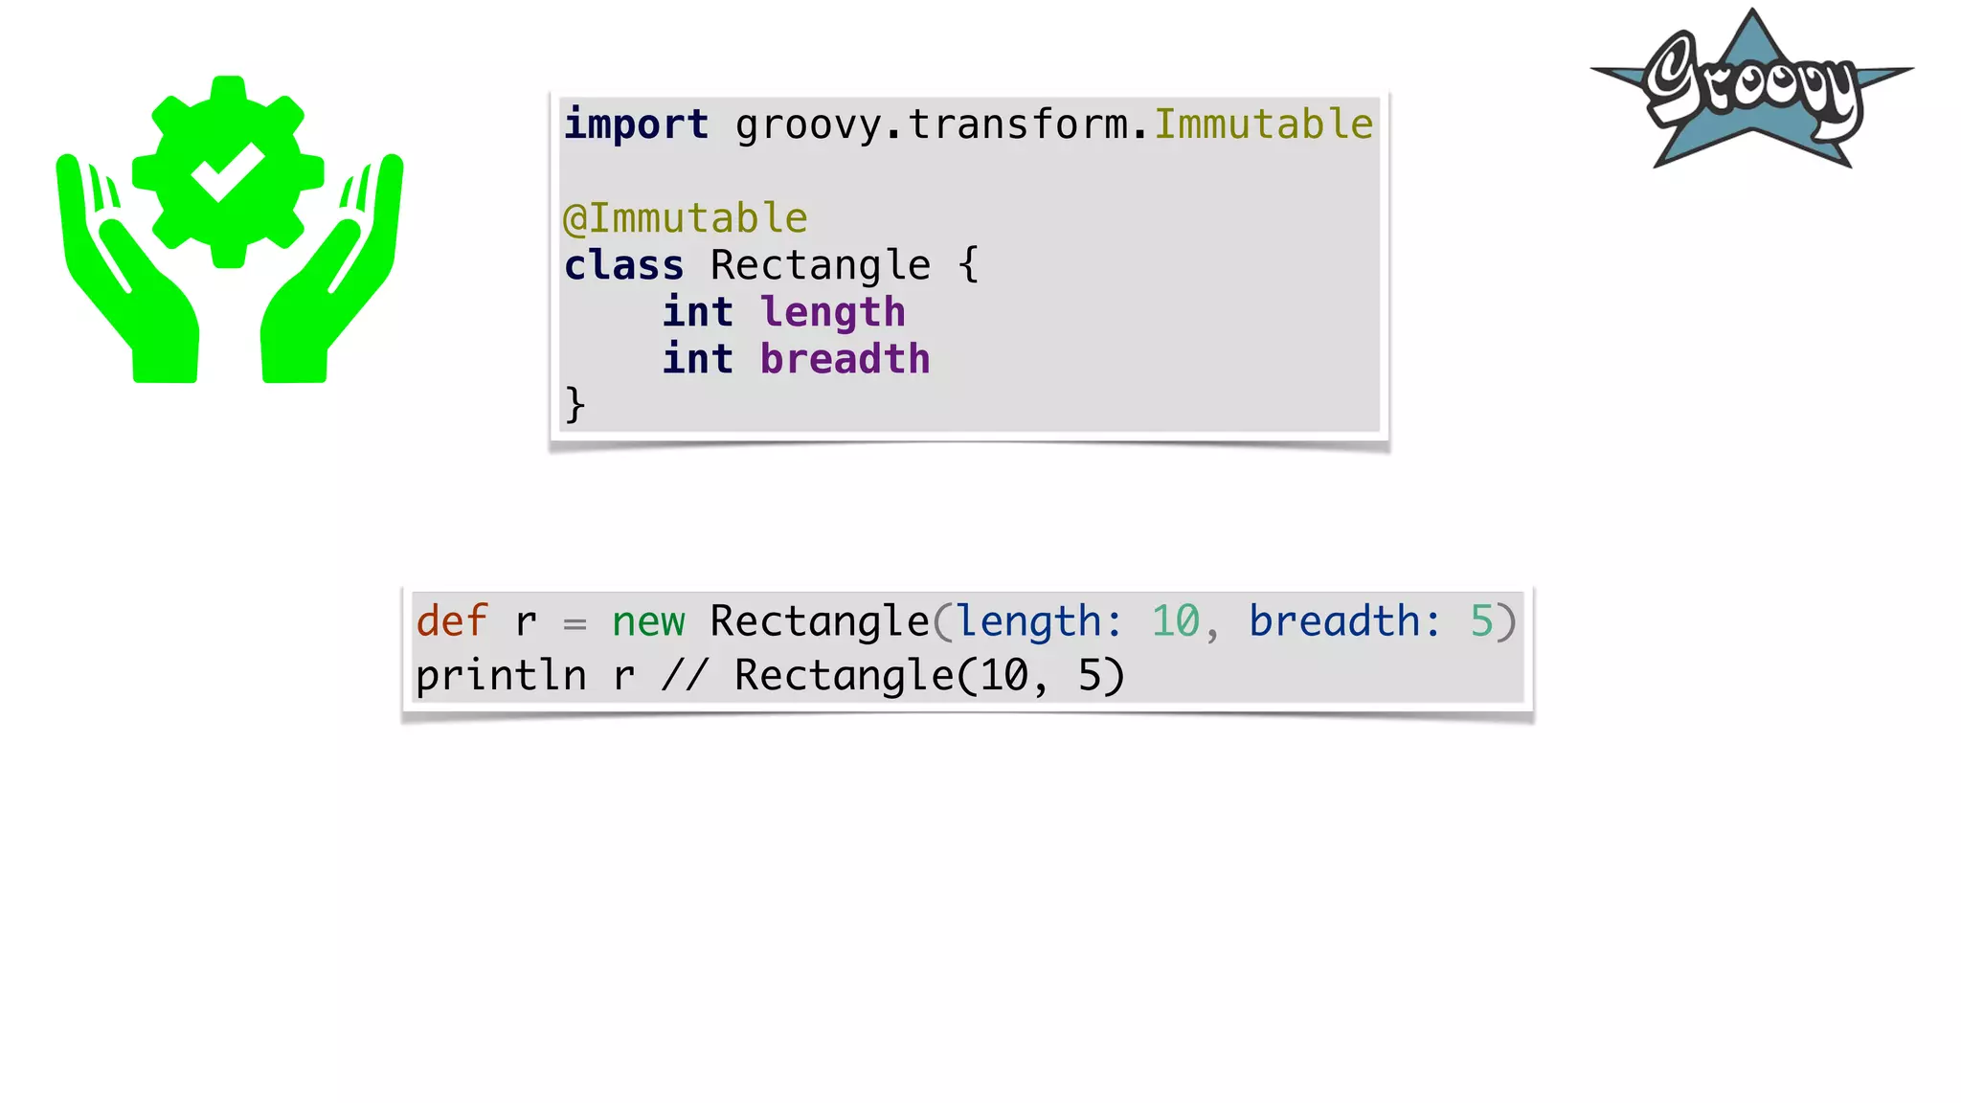Screen dimensions: 1961x1103
Task: Click the closing brace of Rectangle class
Action: [575, 404]
